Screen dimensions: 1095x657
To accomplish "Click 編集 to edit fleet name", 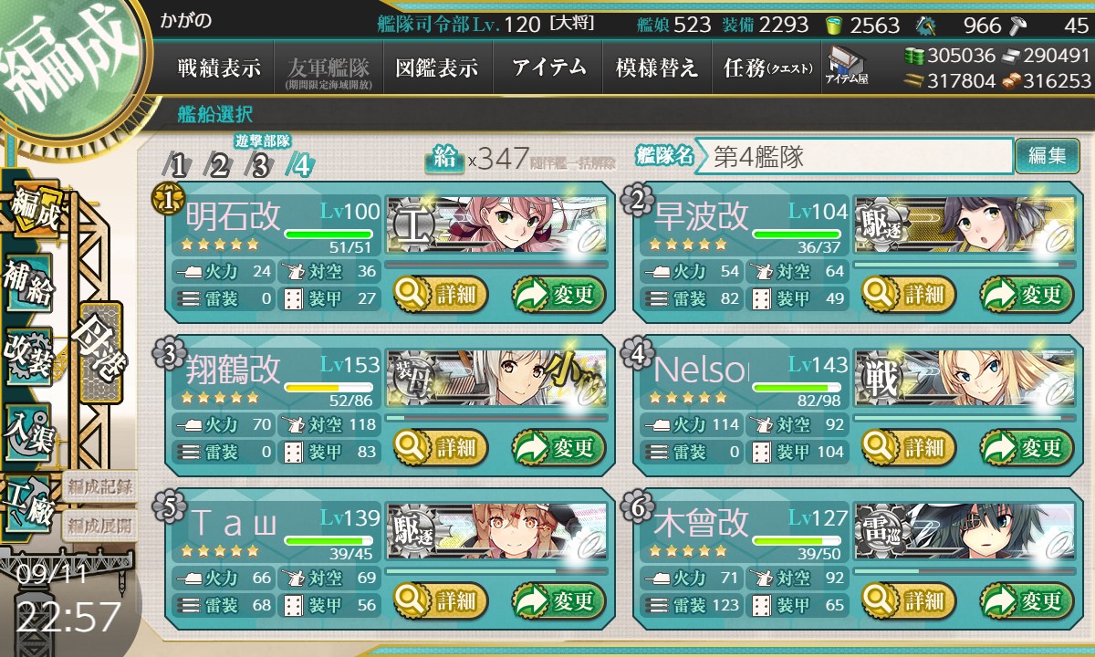I will point(1047,156).
